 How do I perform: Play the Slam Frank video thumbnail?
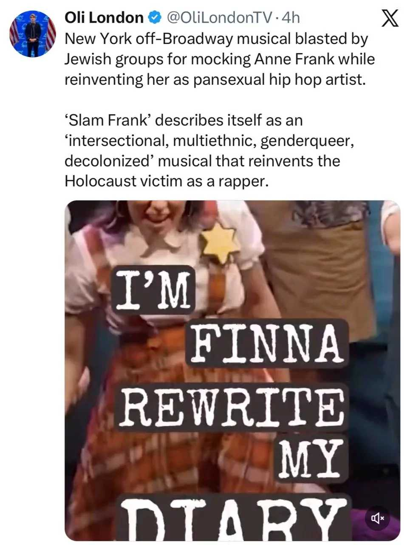pos(232,370)
